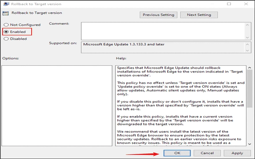This screenshot has width=255, height=159.
Task: Click the Apply button
Action: [237, 153]
